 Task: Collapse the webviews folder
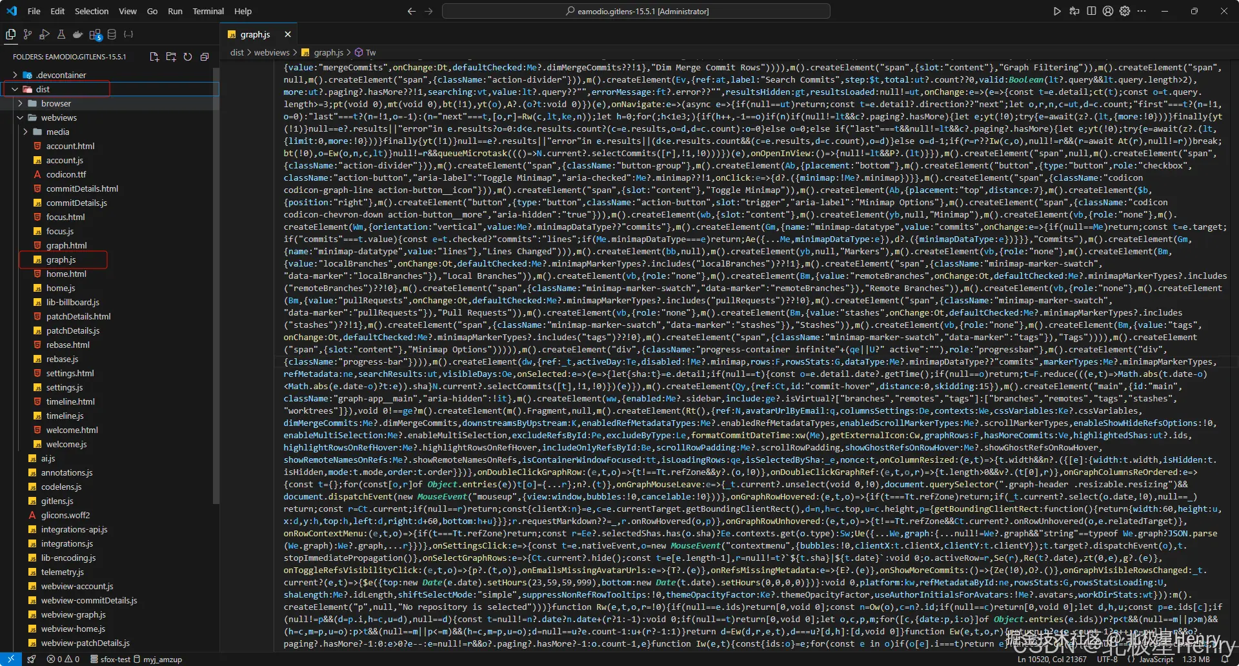(x=21, y=117)
